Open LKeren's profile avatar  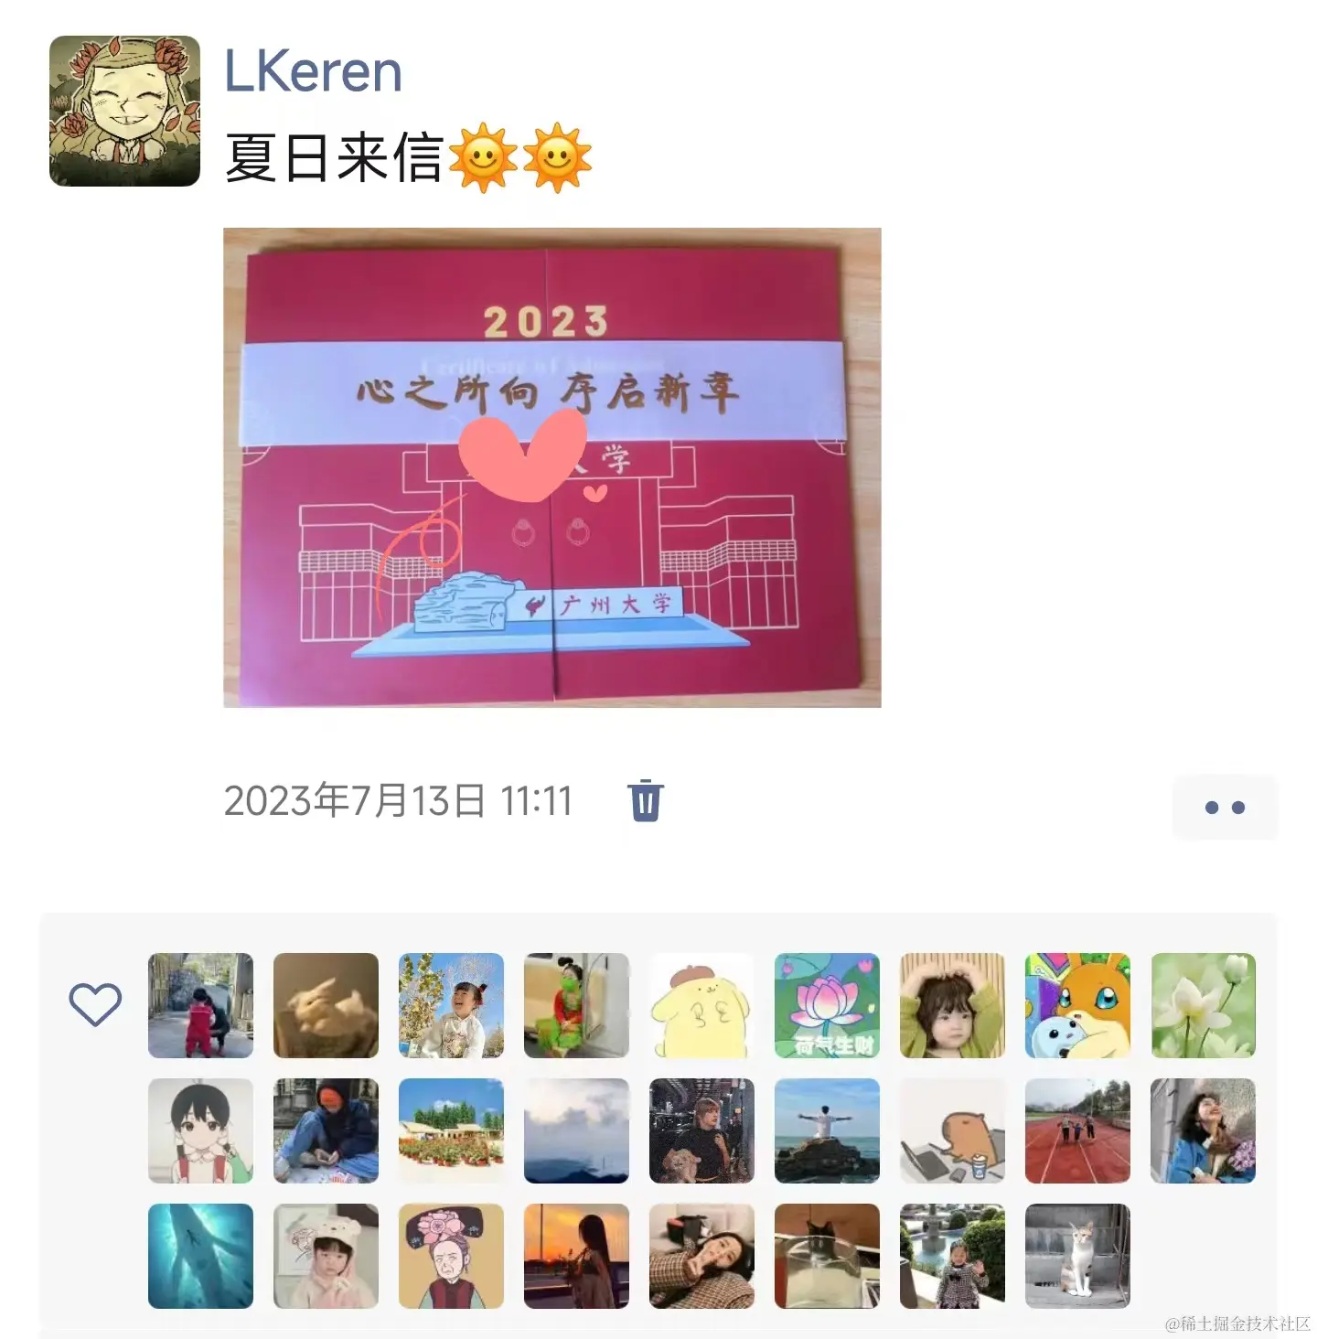click(x=124, y=111)
